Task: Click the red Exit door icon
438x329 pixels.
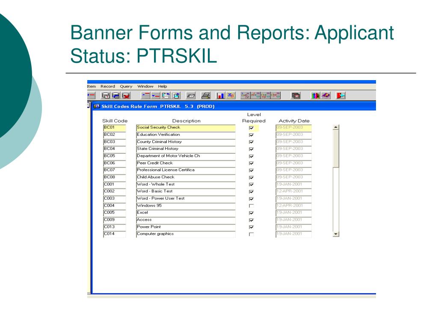Action: click(x=341, y=96)
